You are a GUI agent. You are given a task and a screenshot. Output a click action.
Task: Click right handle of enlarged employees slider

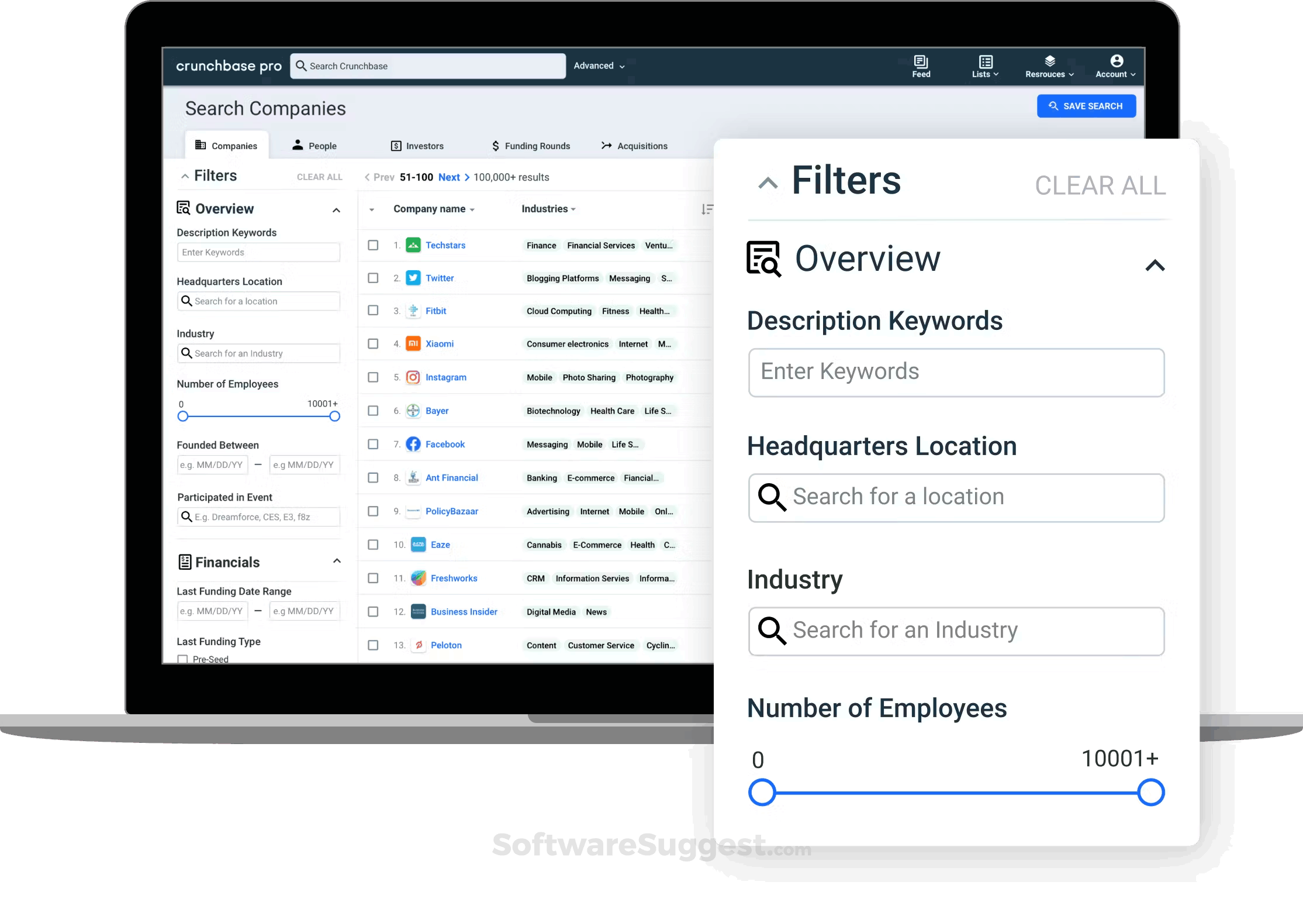(x=1150, y=793)
